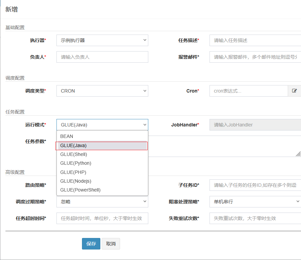Focus the 报警邮件 input field
Viewport: 301px width, 260px height.
tap(255, 57)
